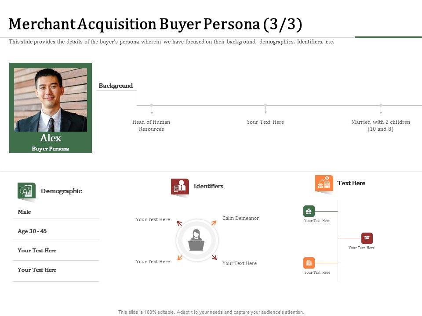422x316 pixels.
Task: Click the green house icon
Action: 309,211
